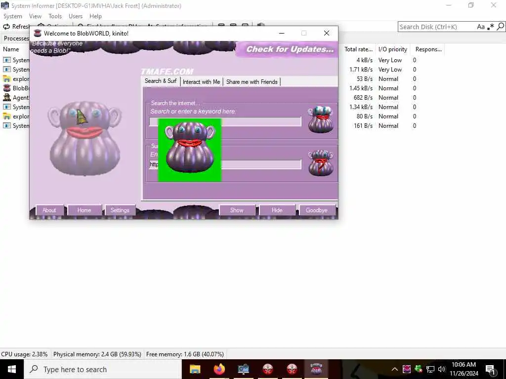Click the System Informer title bar icon
Screen dimensions: 506x379
pos(5,5)
